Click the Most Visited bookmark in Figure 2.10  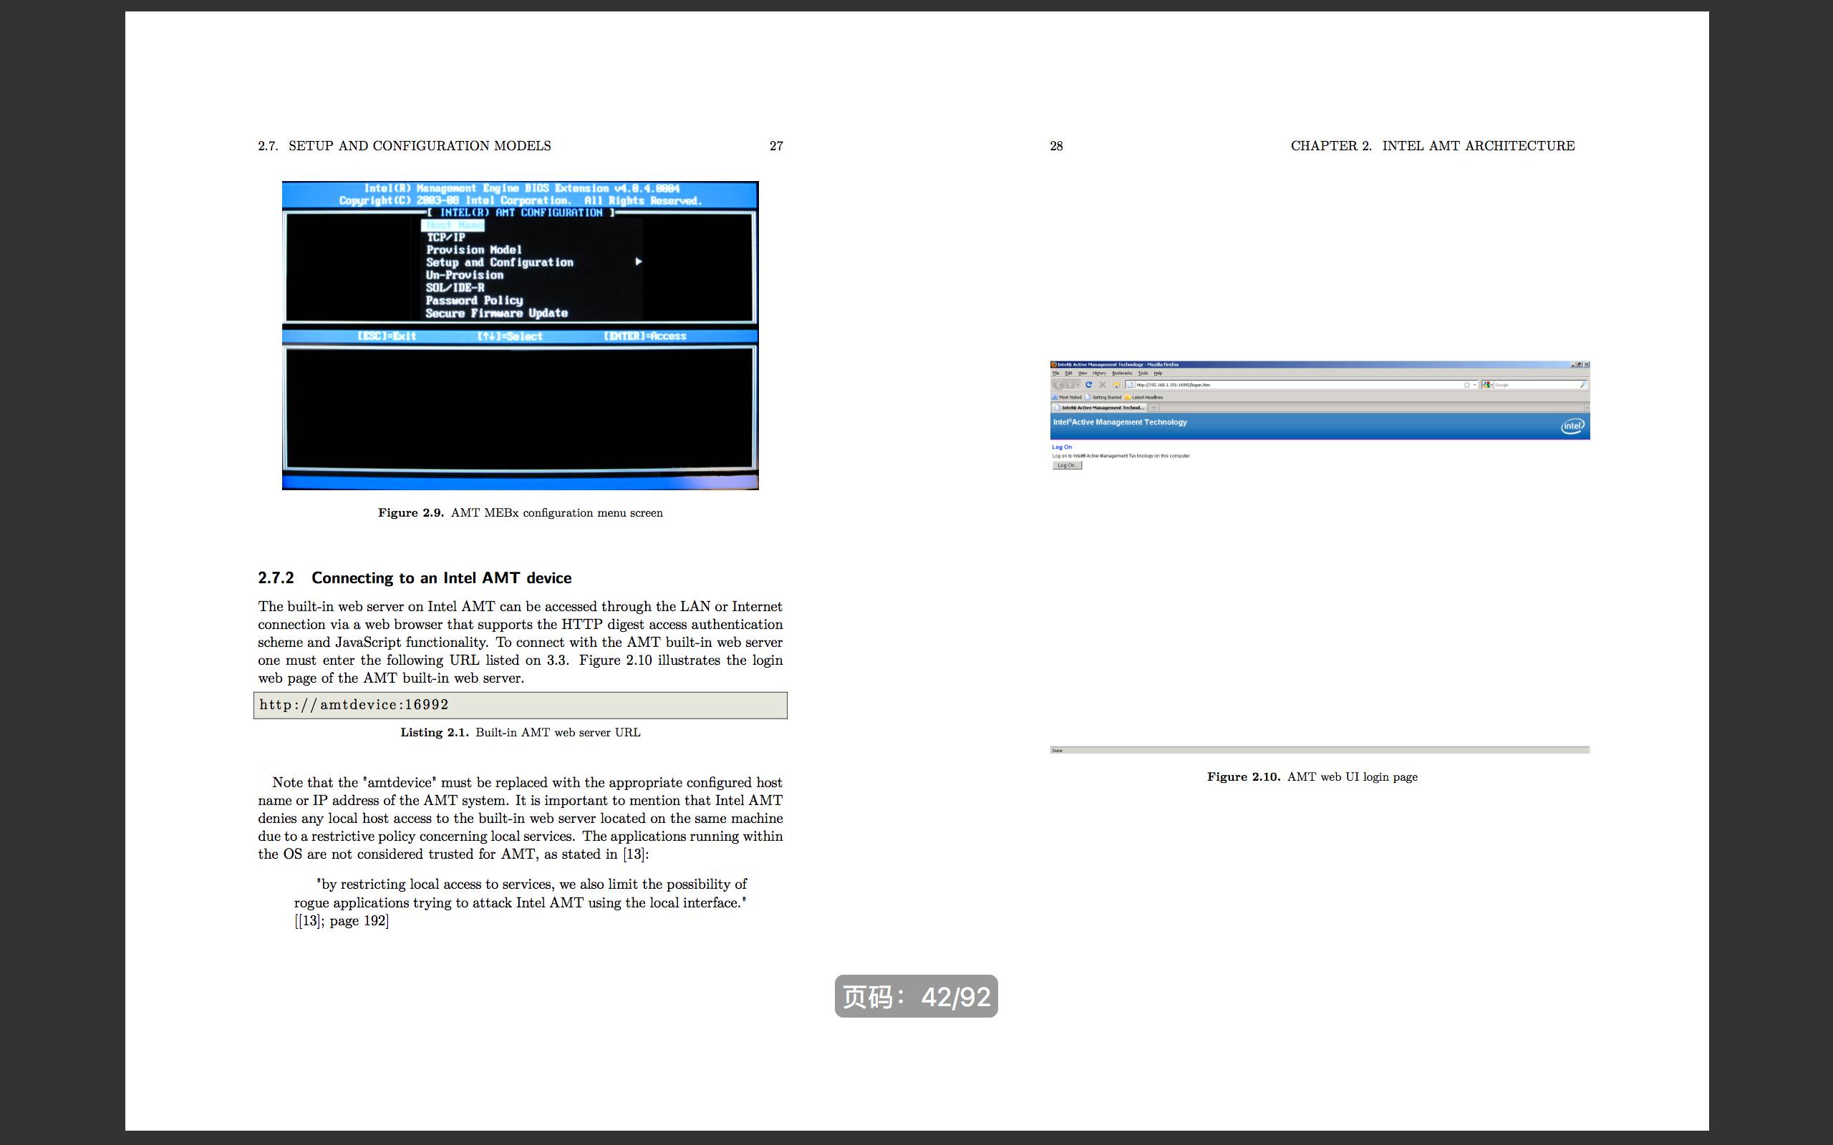click(x=1068, y=398)
